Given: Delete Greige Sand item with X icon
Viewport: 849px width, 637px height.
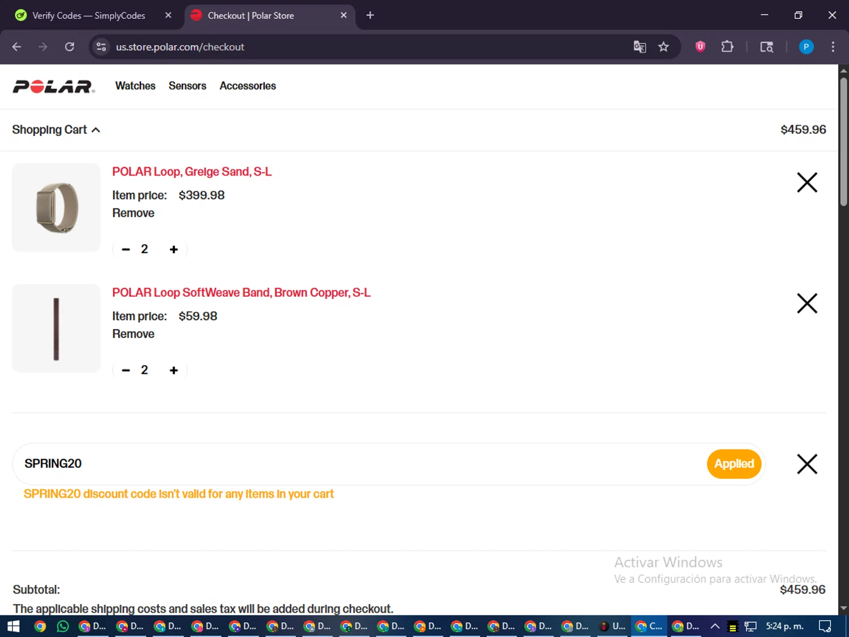Looking at the screenshot, I should click(x=807, y=182).
